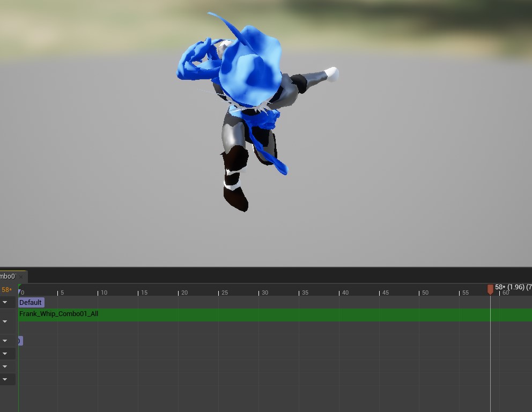Screen dimensions: 532x412
Task: Click the orange 58* current frame counter
Action: click(6, 290)
